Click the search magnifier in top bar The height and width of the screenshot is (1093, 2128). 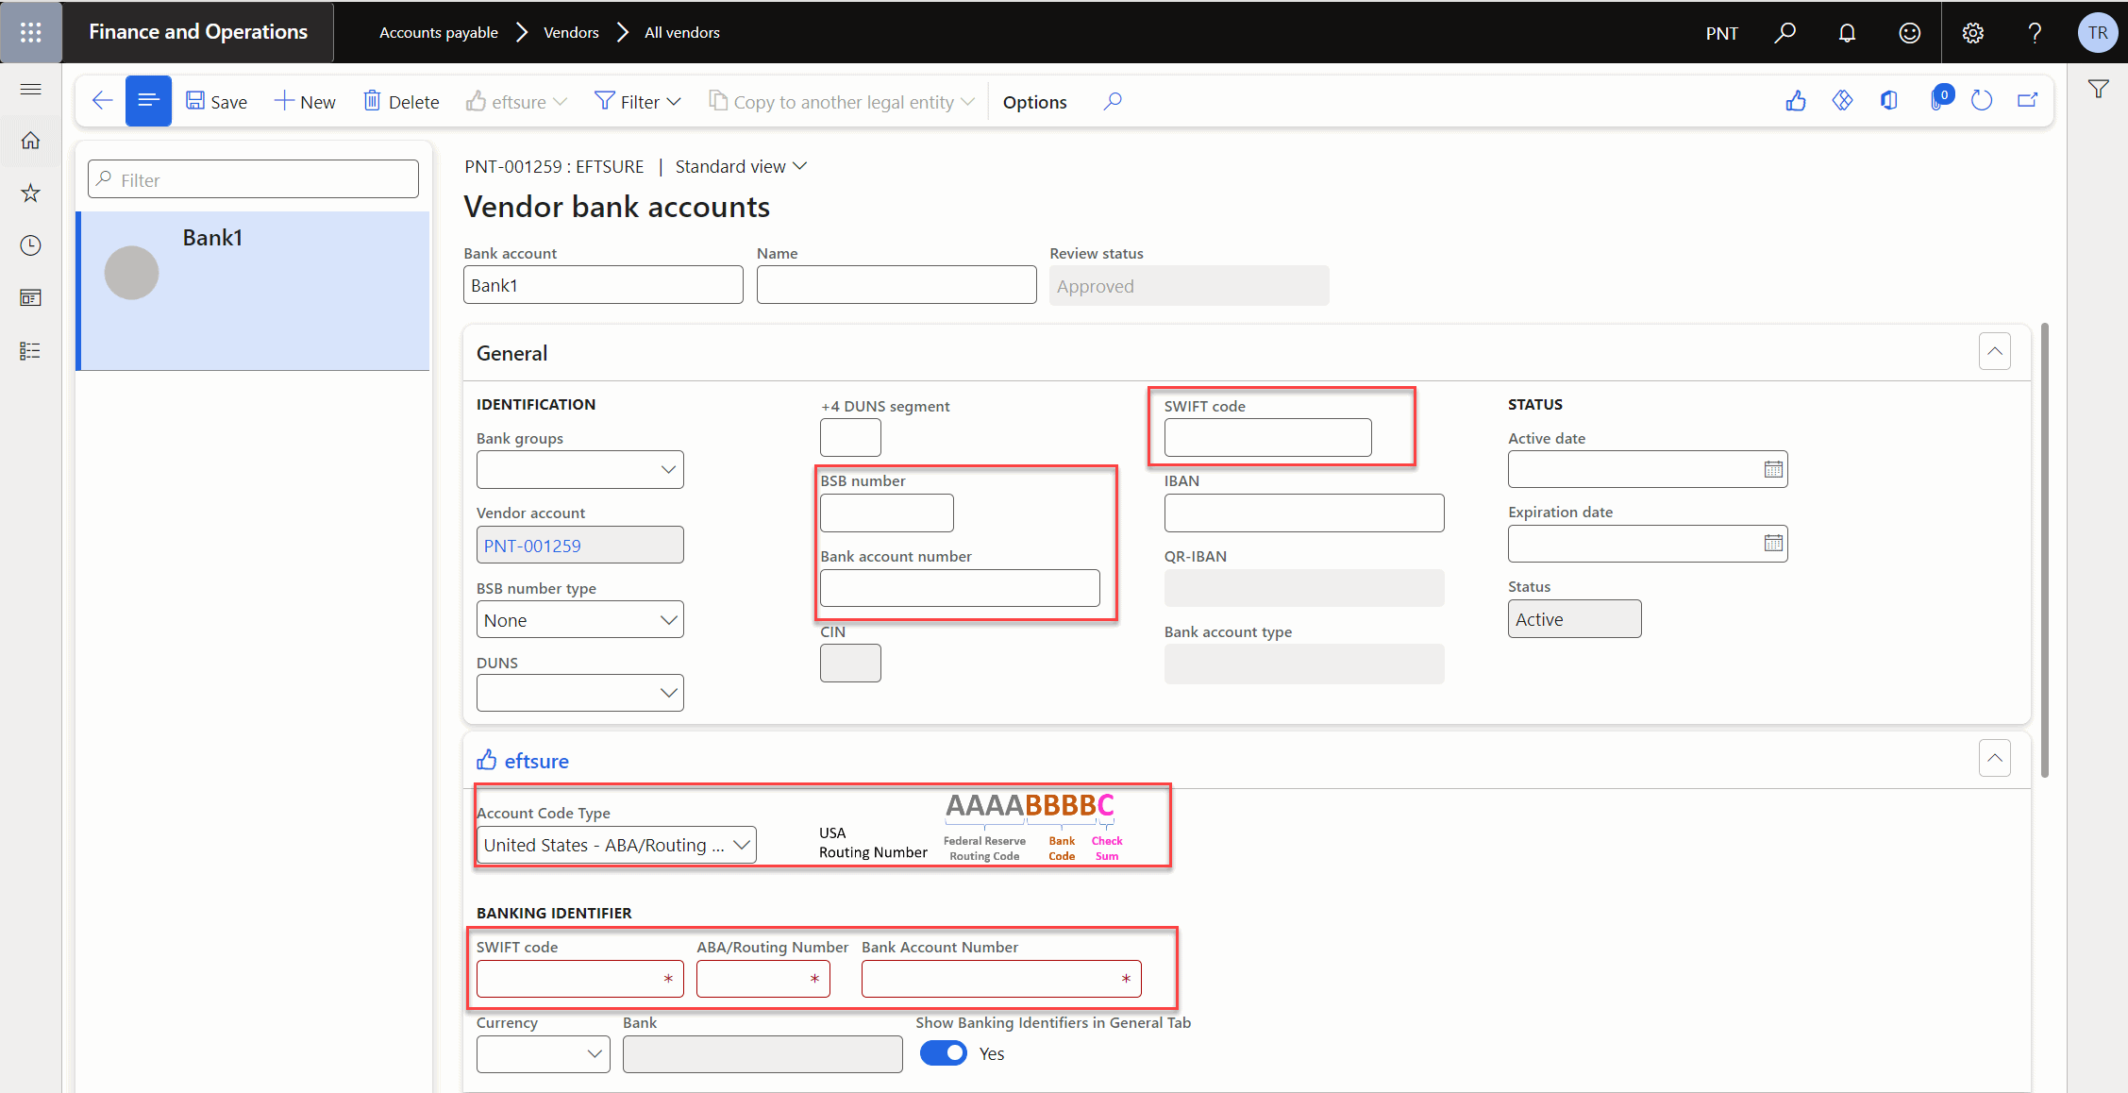pyautogui.click(x=1785, y=33)
